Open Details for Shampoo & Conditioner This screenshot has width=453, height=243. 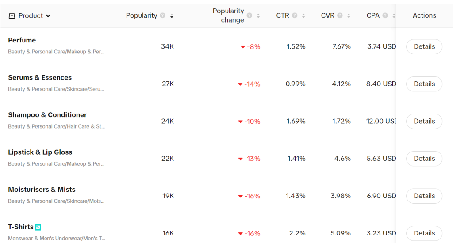pos(424,121)
